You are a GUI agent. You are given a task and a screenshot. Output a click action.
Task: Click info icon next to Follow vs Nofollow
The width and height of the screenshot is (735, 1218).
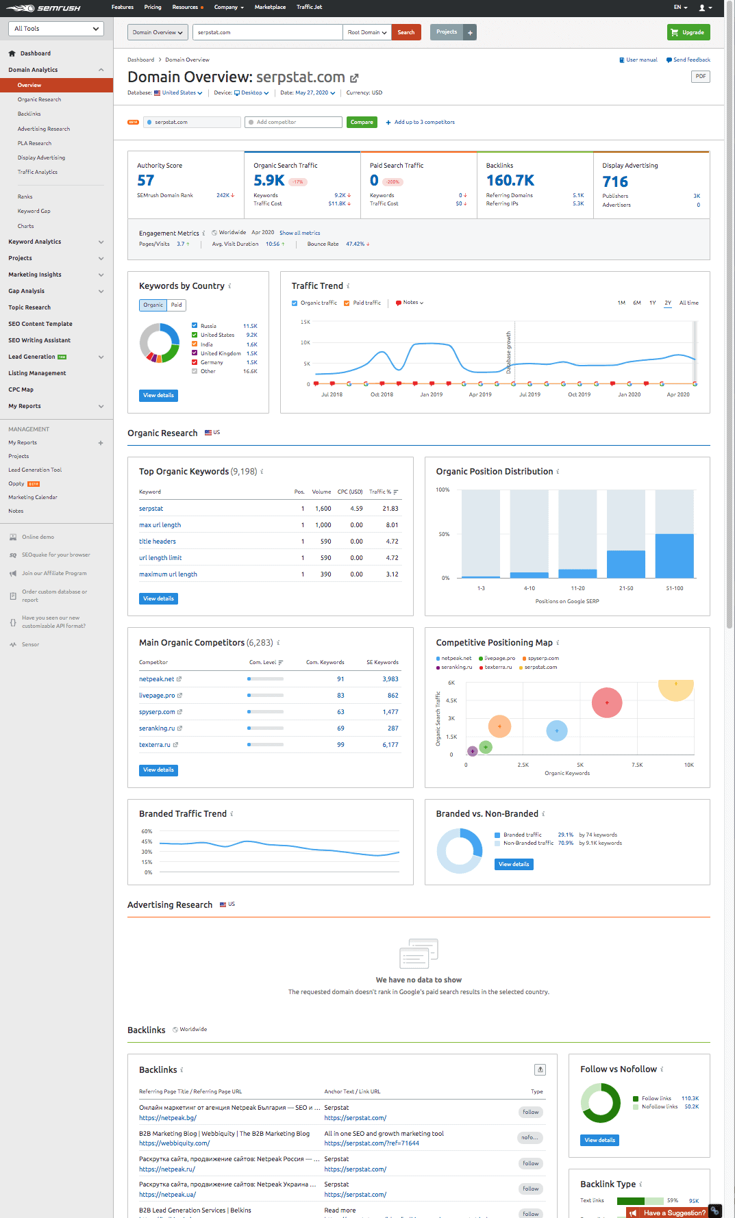(x=662, y=1069)
